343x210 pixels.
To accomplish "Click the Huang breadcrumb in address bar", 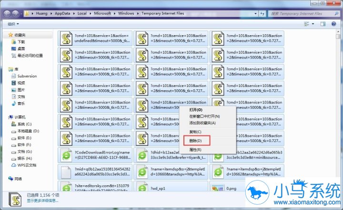I will (x=41, y=13).
